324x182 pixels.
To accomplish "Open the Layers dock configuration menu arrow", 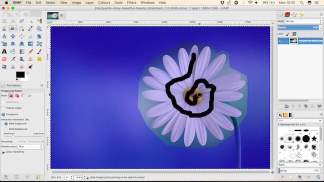I will [321, 14].
